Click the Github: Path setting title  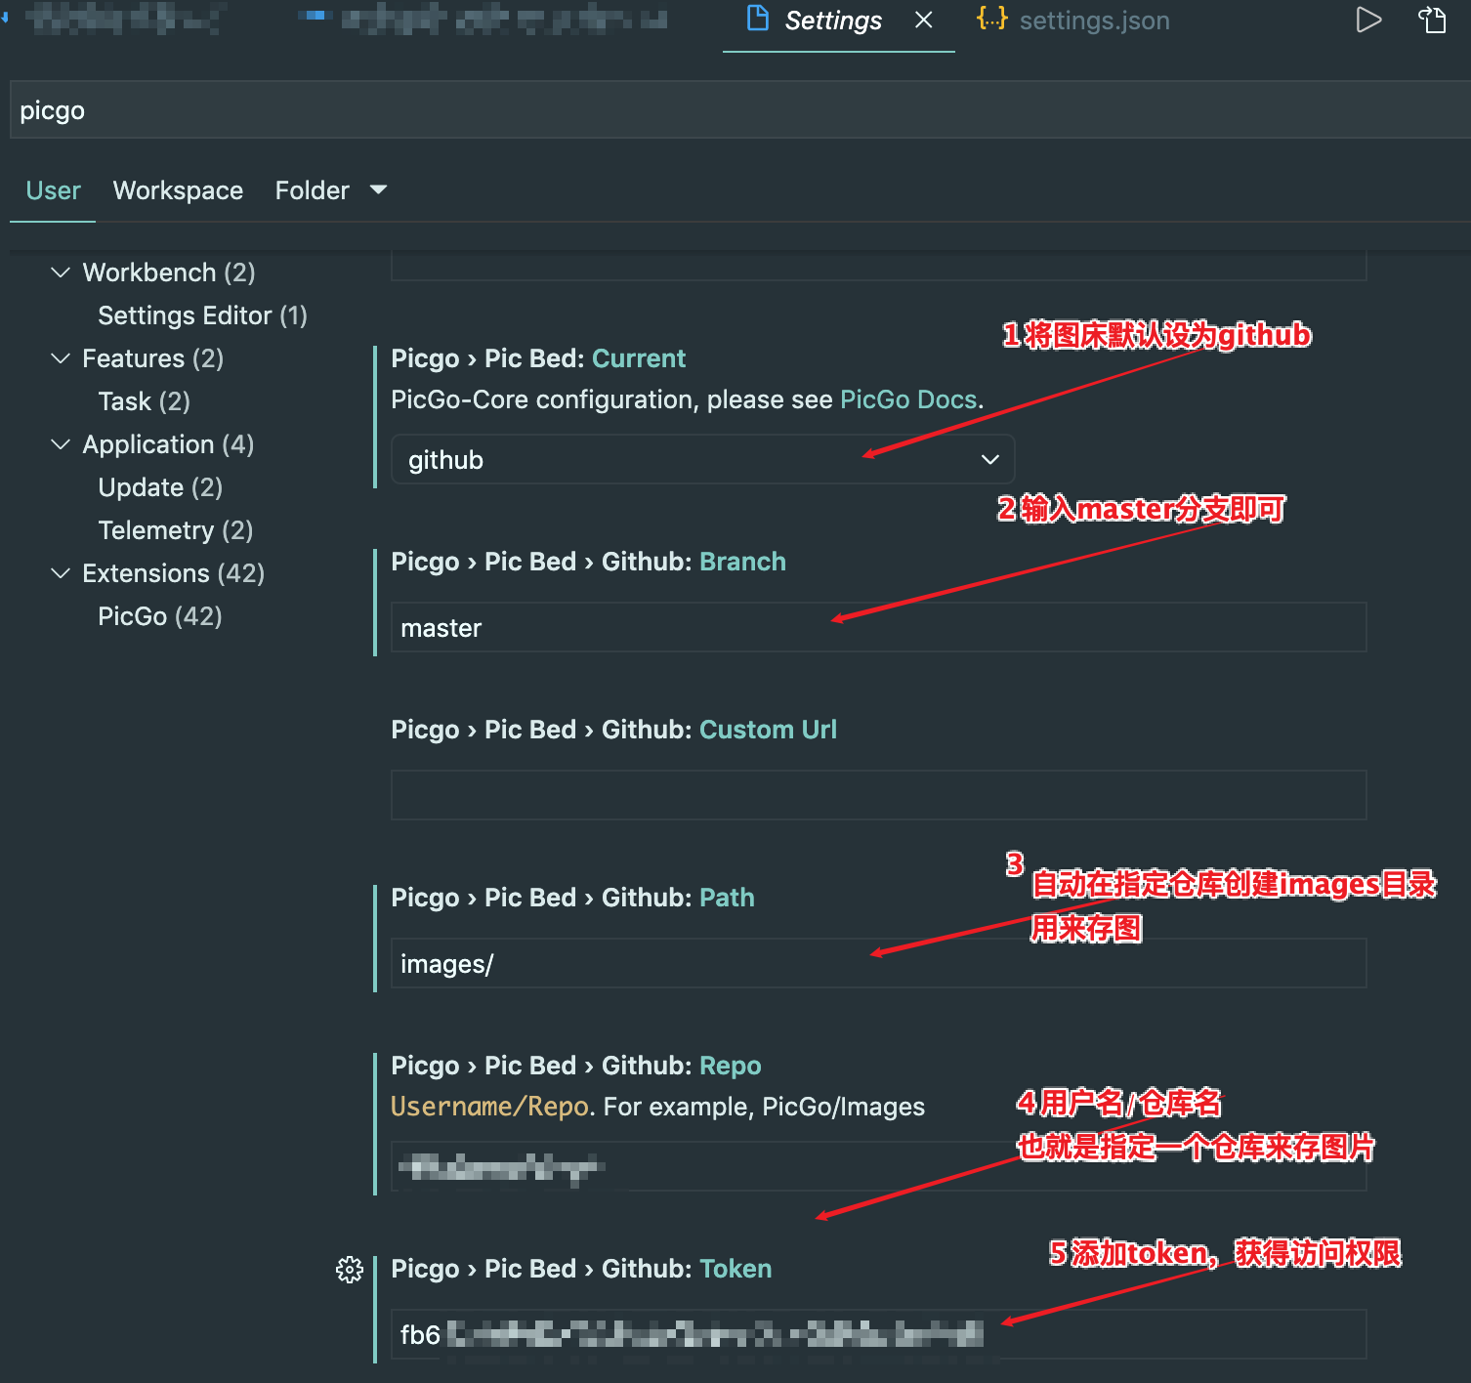572,898
